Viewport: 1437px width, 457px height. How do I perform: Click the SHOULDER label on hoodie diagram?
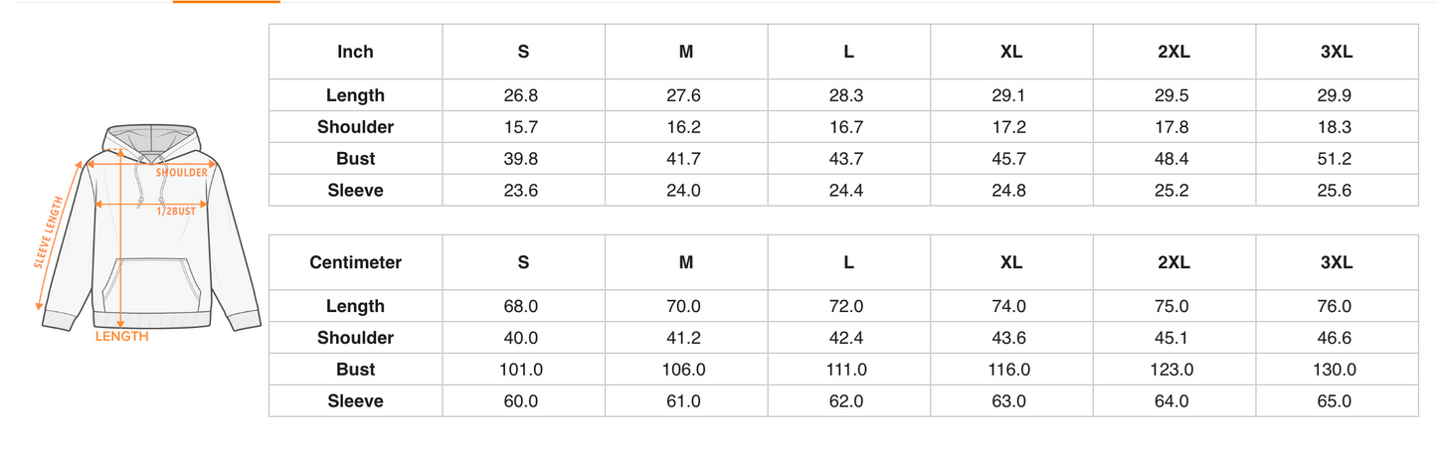(182, 173)
